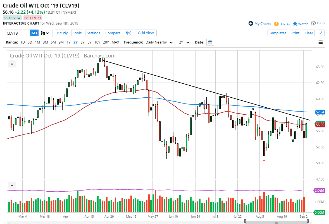Open Help via the question mark icon
This screenshot has height=224, width=329.
(313, 23)
